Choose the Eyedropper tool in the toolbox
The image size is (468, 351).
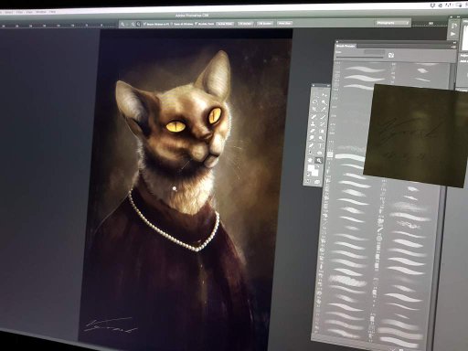(x=324, y=110)
